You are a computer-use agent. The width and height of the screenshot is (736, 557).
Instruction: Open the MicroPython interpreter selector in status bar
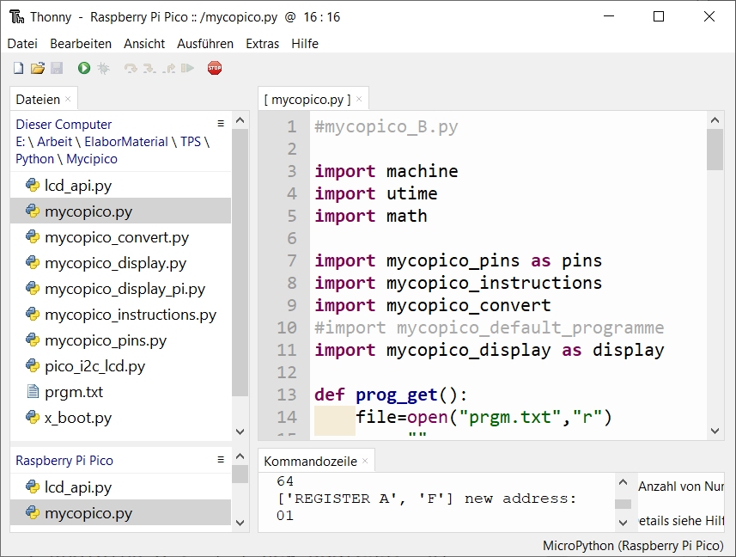pyautogui.click(x=633, y=546)
